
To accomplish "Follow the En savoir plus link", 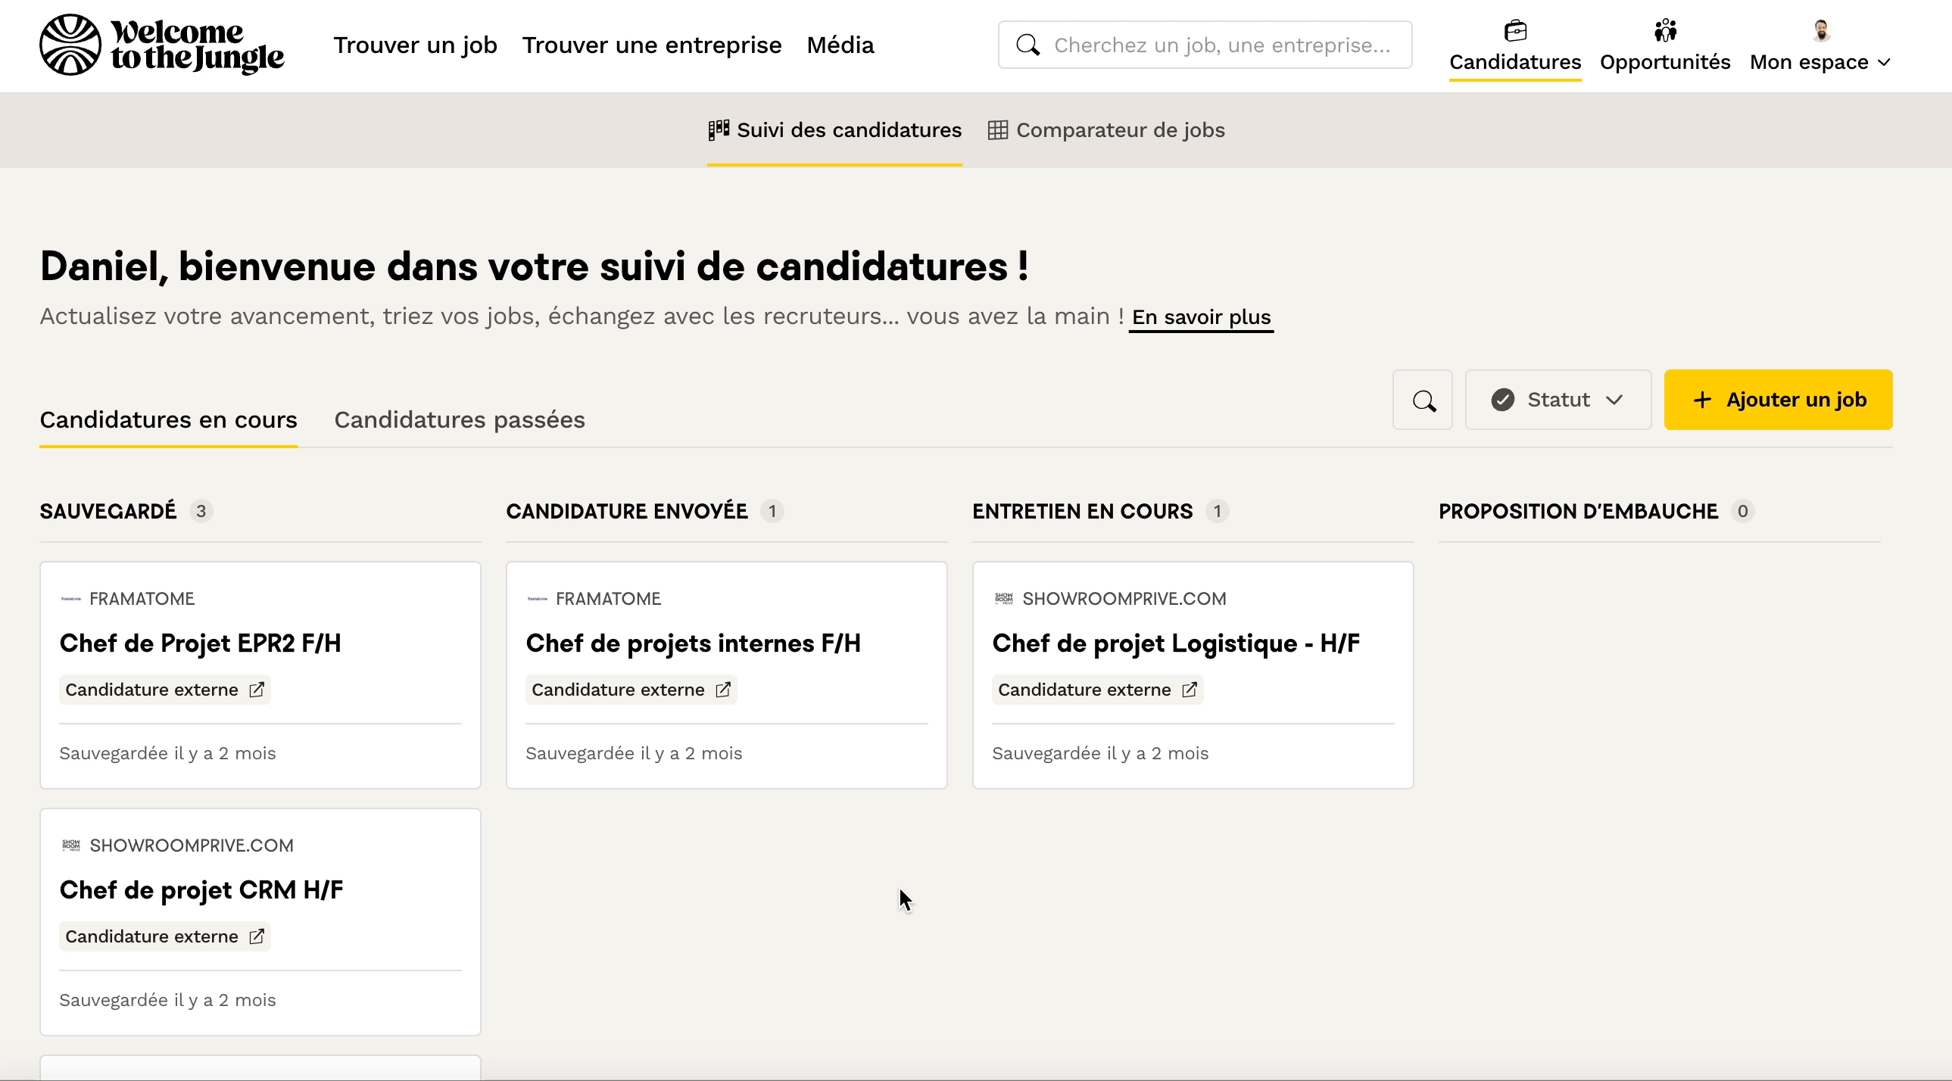I will coord(1200,317).
